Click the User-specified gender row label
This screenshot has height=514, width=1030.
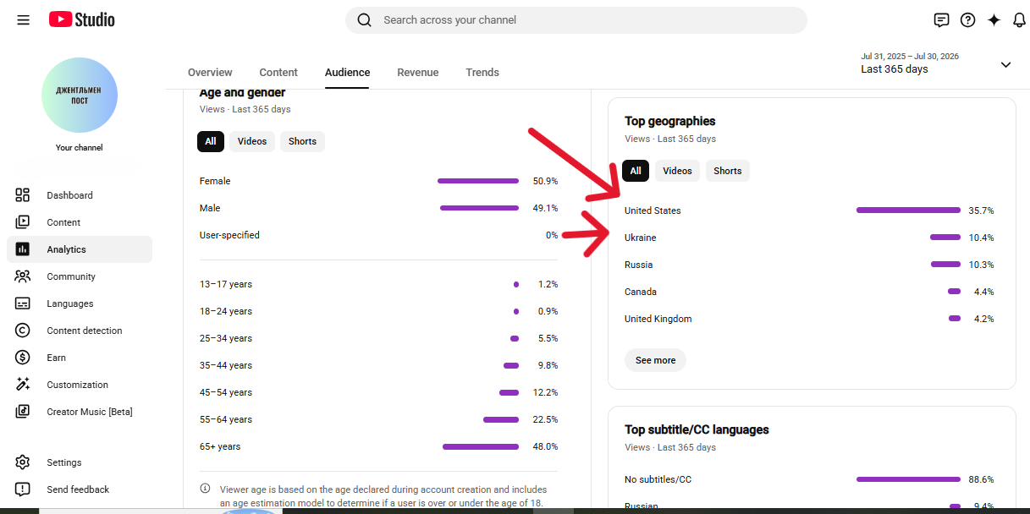click(229, 235)
